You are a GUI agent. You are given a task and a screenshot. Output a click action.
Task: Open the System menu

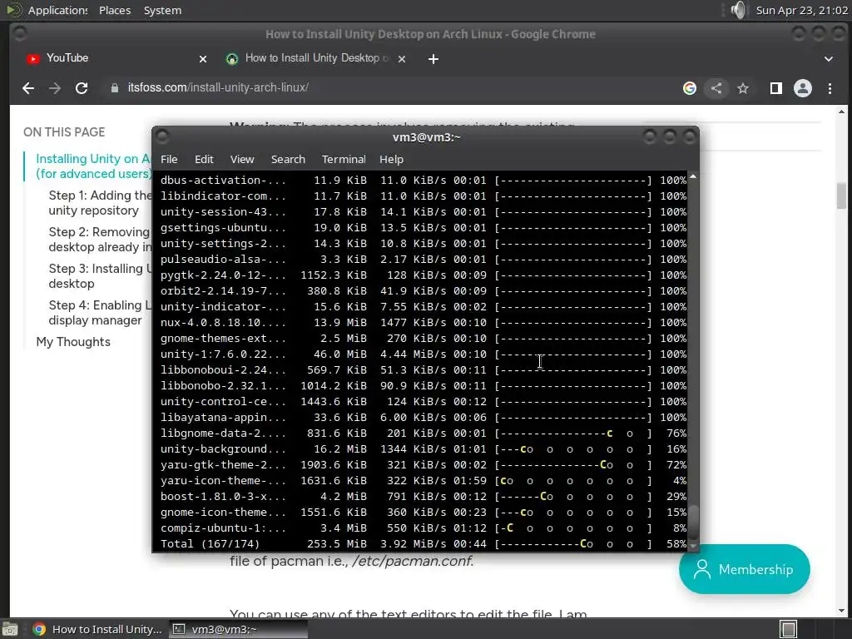click(x=162, y=10)
